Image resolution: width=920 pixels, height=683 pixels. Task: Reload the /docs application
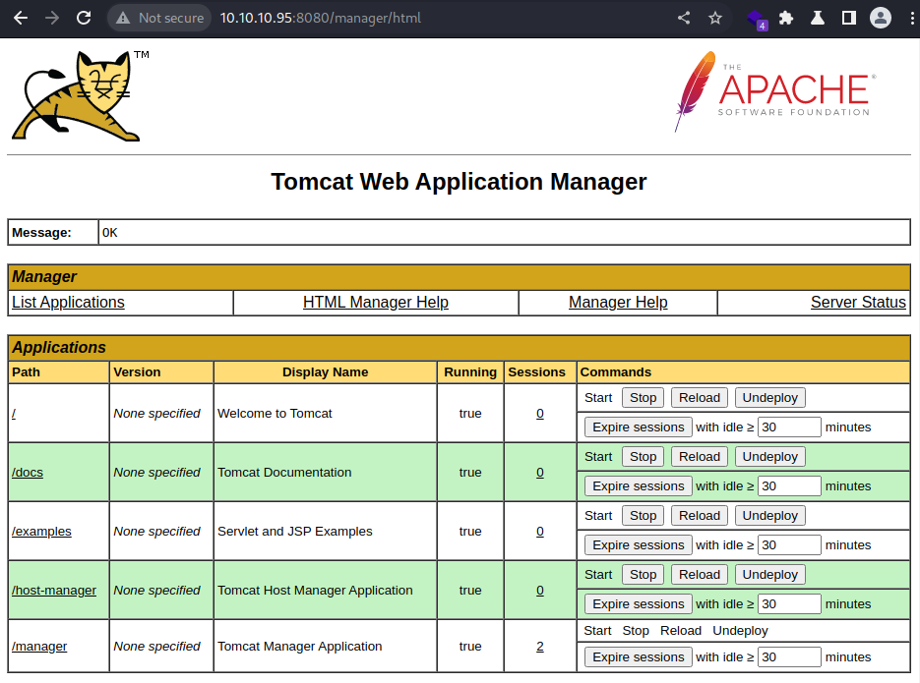(700, 457)
